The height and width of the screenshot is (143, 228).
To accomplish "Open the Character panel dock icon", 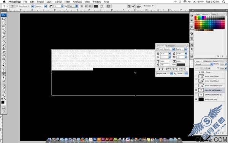I will (x=192, y=45).
